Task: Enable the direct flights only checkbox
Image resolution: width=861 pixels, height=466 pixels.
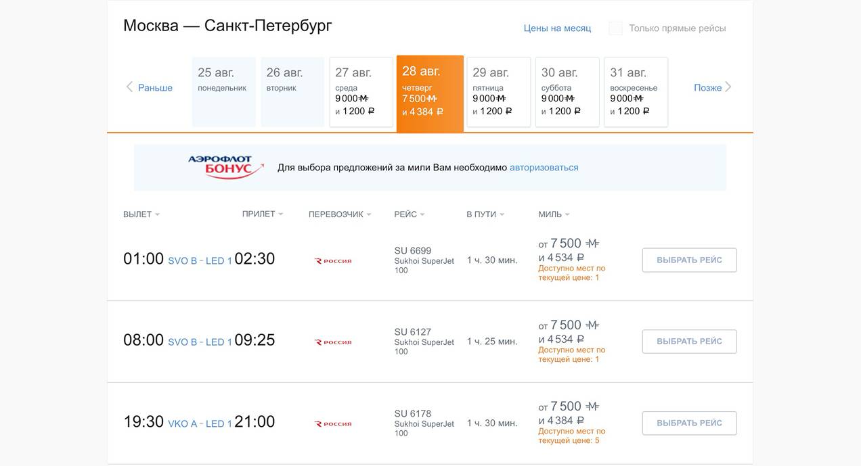Action: tap(615, 28)
